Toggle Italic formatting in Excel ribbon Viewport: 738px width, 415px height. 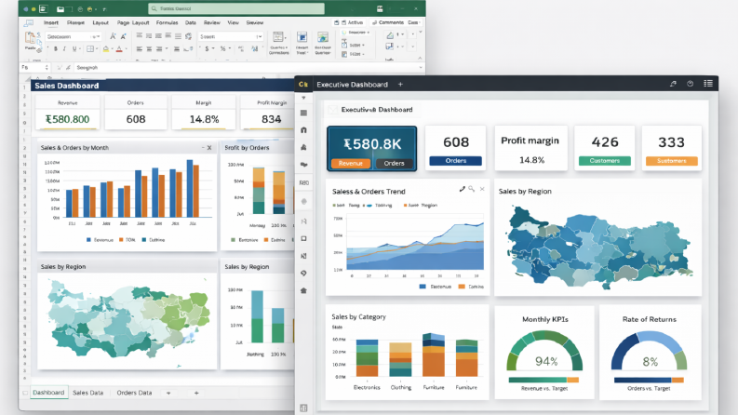64,49
